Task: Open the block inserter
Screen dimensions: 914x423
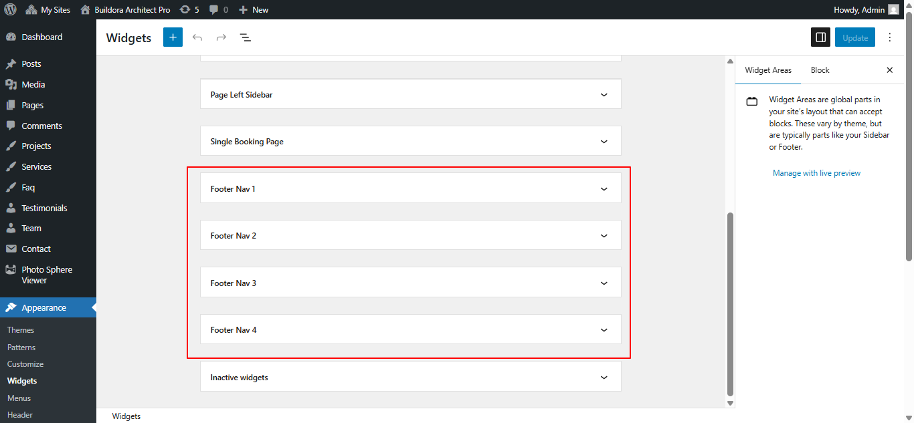Action: pos(173,37)
